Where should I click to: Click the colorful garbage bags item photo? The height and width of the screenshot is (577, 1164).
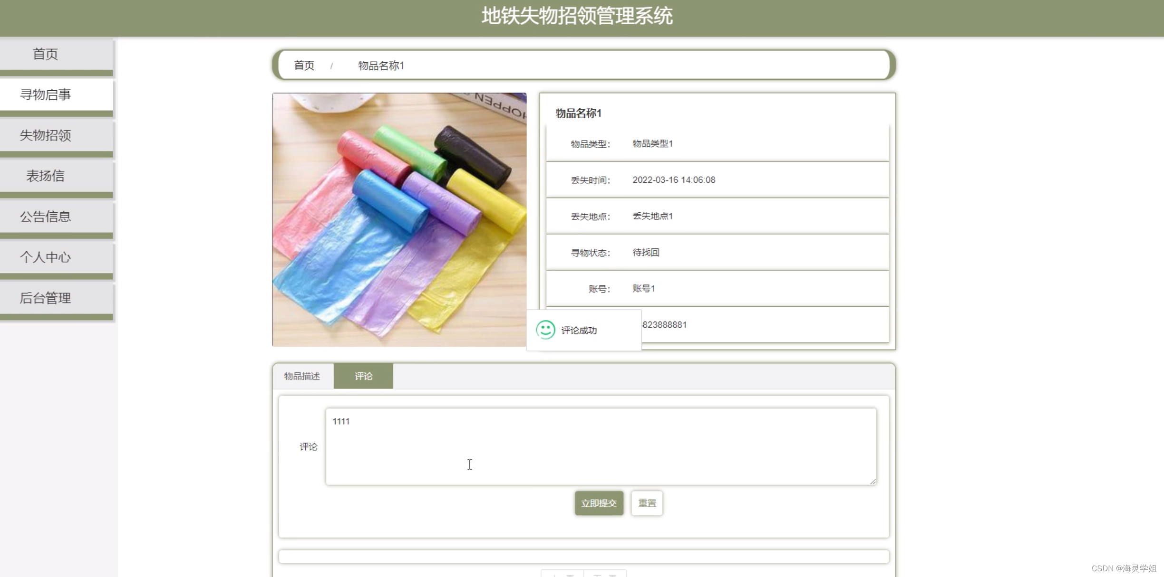point(399,219)
